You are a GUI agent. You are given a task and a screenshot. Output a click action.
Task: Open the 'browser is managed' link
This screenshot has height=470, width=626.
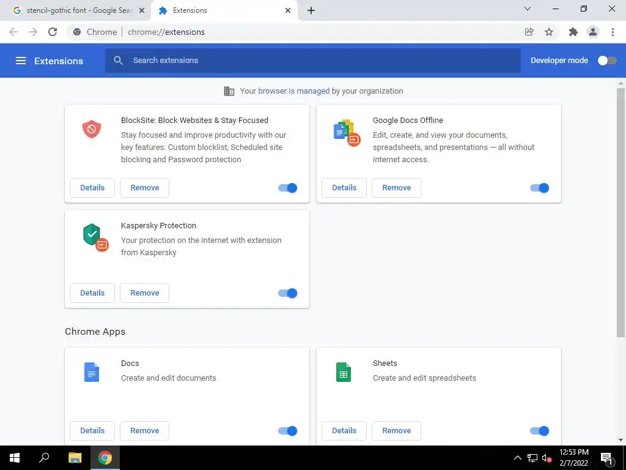click(294, 91)
